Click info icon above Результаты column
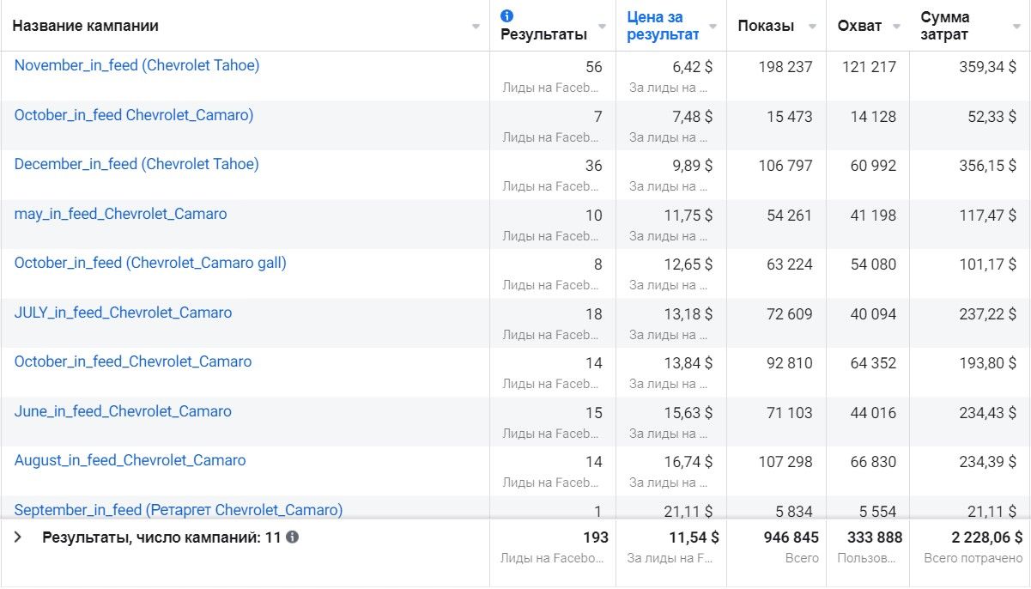Screen dimensions: 1031x589 tap(506, 15)
